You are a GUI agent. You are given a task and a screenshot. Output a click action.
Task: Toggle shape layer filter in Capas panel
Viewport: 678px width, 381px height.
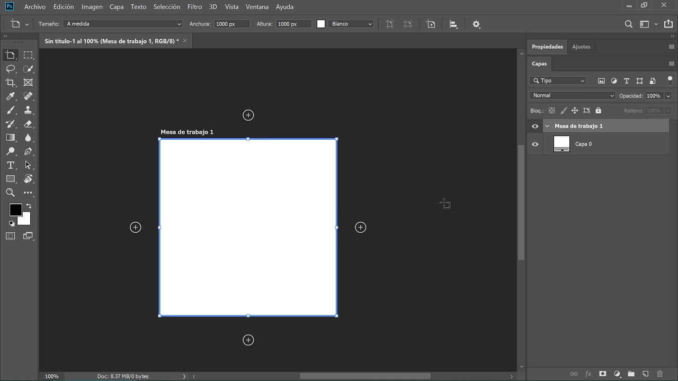(639, 81)
